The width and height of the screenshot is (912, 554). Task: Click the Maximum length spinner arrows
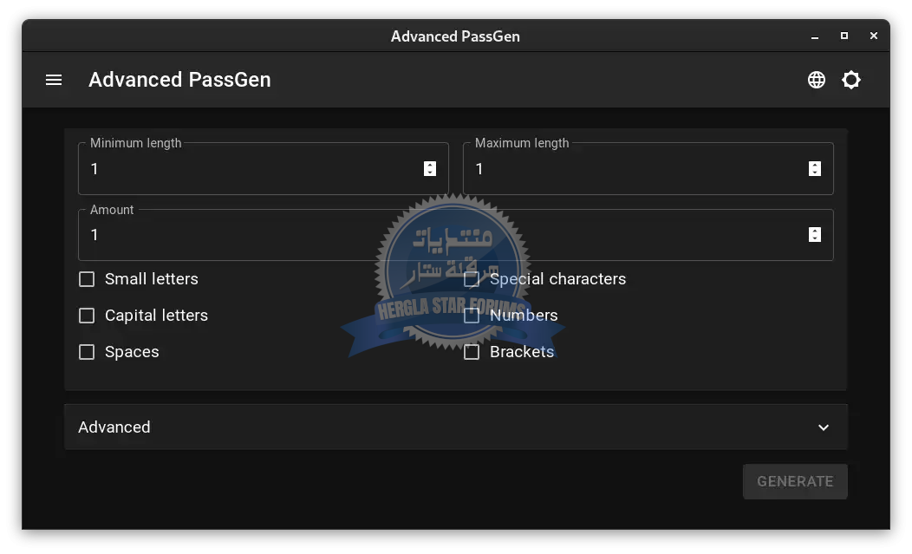[x=815, y=169]
